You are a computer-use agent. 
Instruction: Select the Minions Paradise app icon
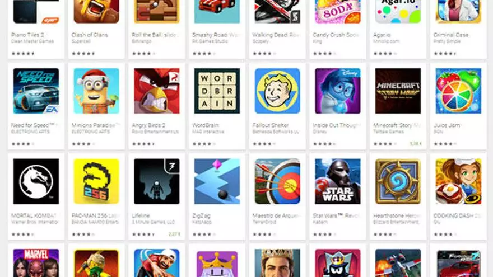click(96, 91)
